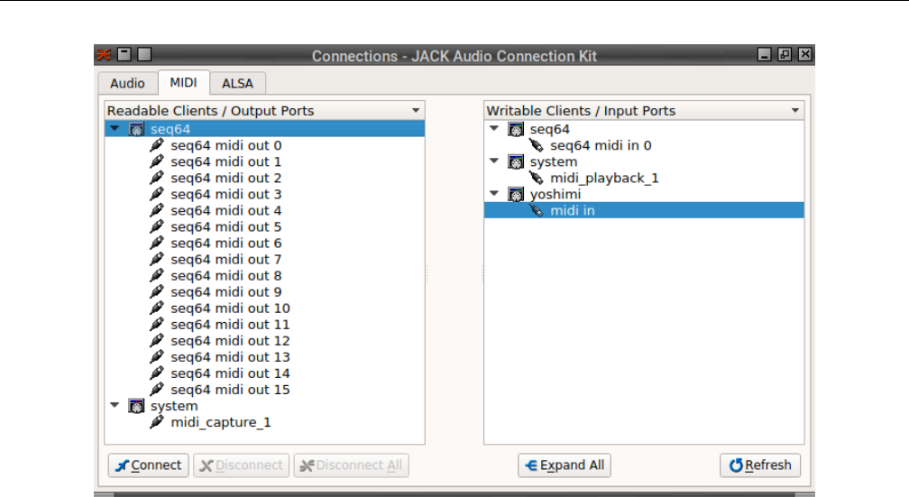This screenshot has height=497, width=909.
Task: Collapse the yoshimi client tree
Action: 493,195
